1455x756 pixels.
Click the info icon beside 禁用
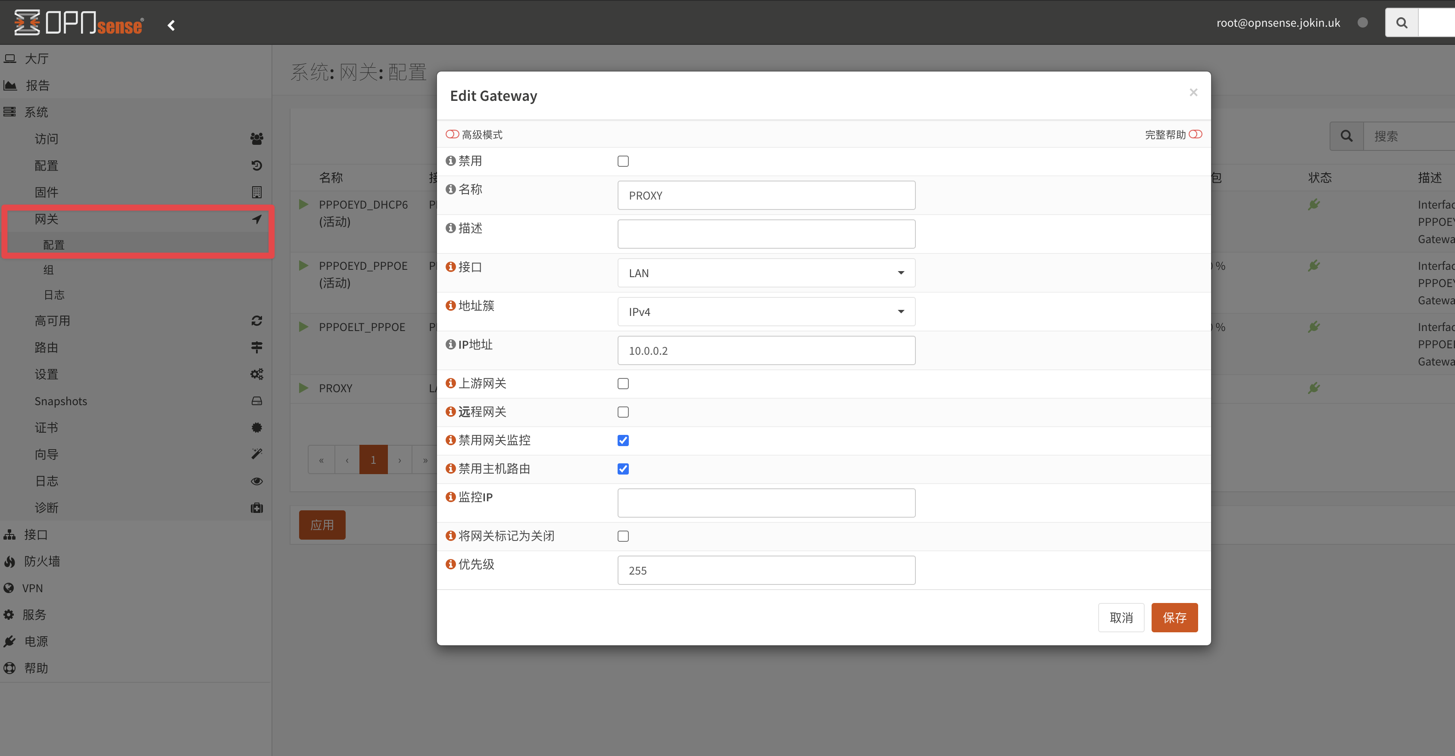point(450,160)
